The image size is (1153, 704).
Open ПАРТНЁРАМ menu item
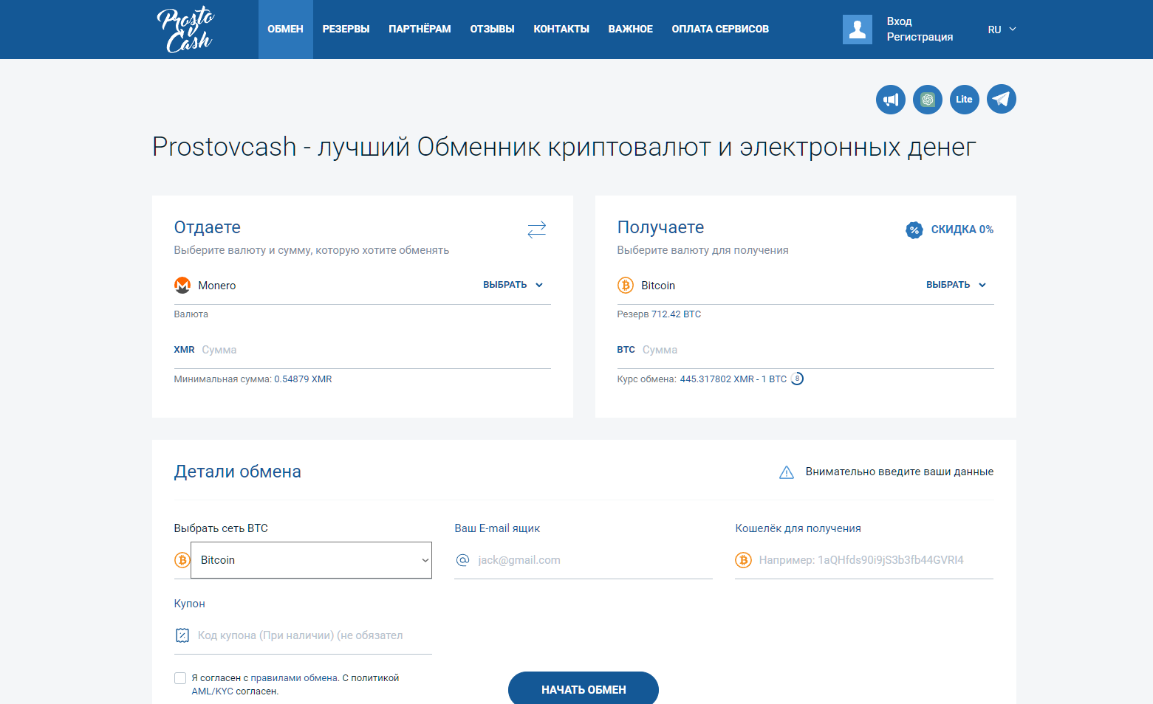point(420,30)
